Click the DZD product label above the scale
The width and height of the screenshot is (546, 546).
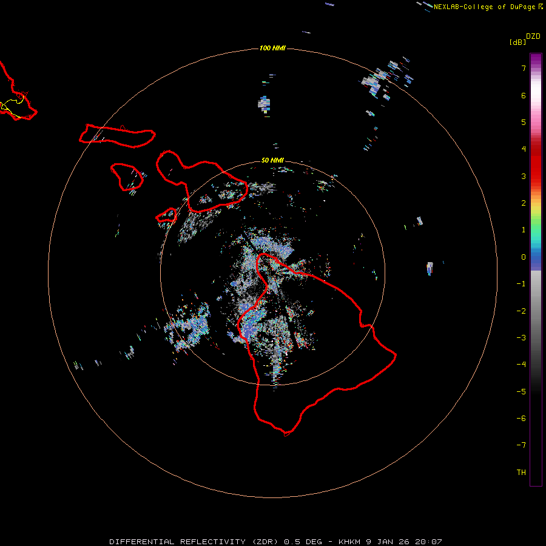pyautogui.click(x=533, y=36)
